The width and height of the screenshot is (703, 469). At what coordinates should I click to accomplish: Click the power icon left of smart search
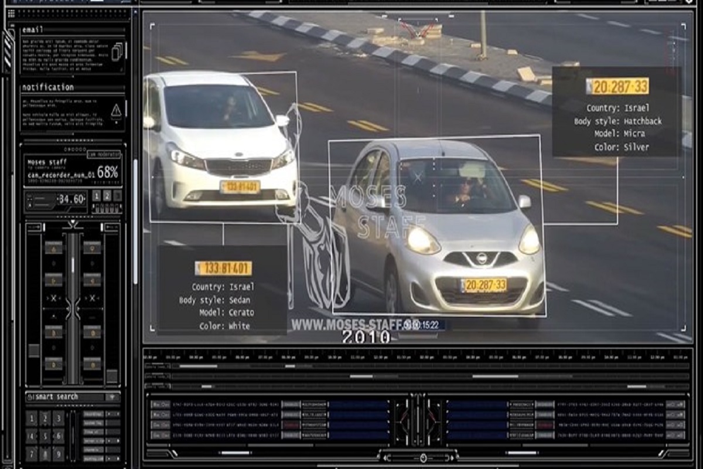tap(30, 397)
